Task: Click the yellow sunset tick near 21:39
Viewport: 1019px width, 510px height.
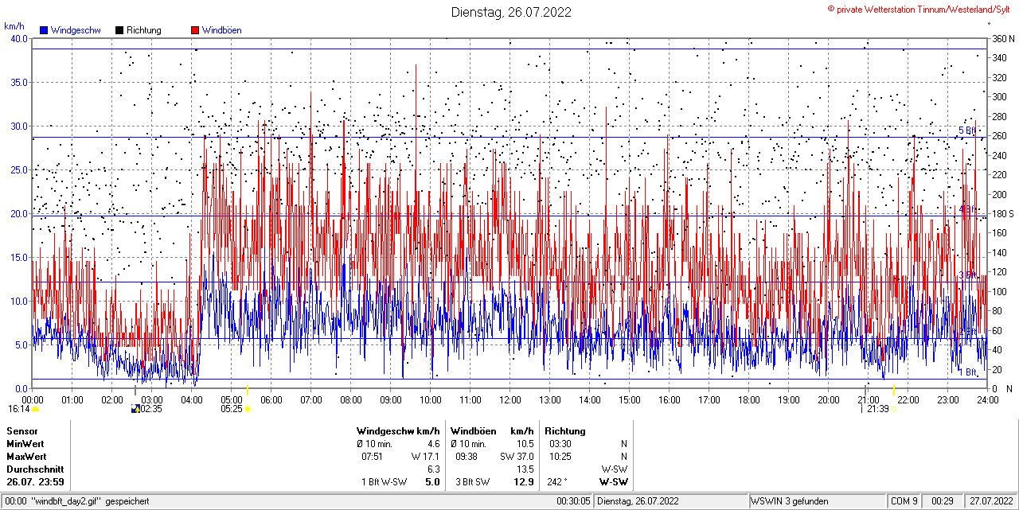Action: point(894,390)
